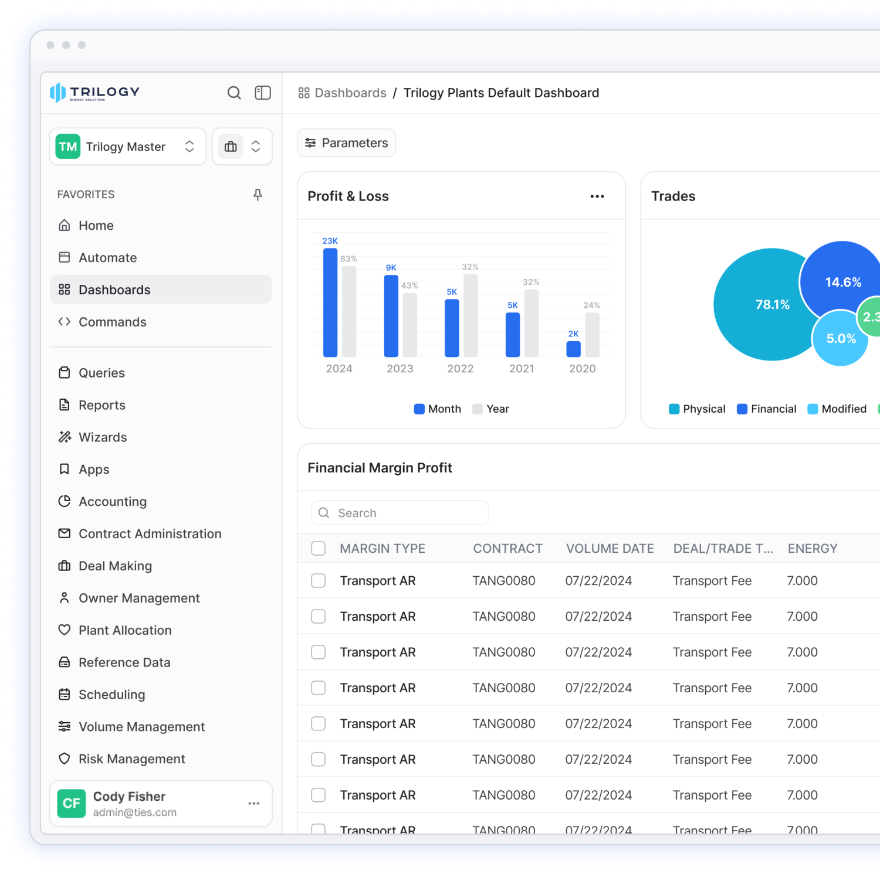The height and width of the screenshot is (874, 880).
Task: Follow the Dashboards breadcrumb link
Action: pyautogui.click(x=350, y=93)
